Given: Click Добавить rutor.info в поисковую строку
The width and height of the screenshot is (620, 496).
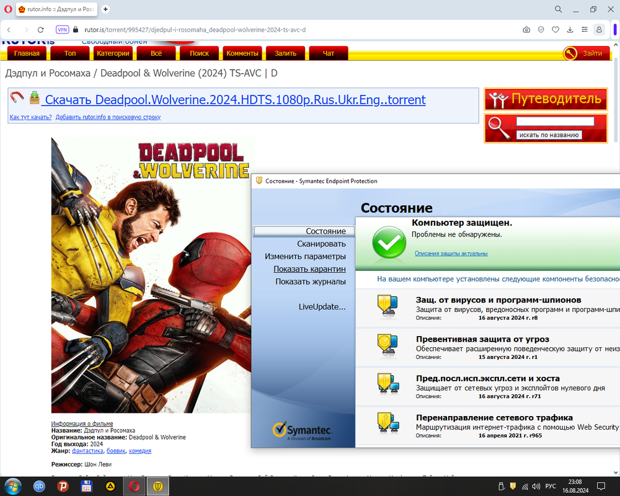Looking at the screenshot, I should coord(108,117).
